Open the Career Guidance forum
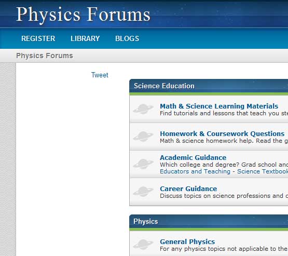The height and width of the screenshot is (256, 288). tap(188, 188)
